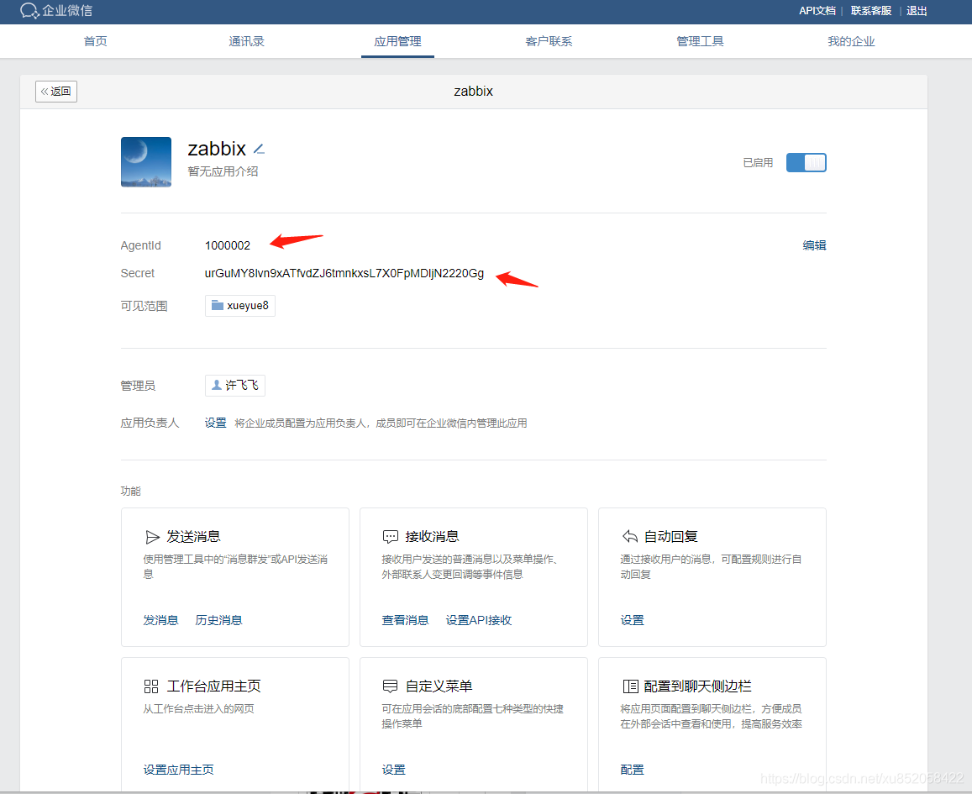Click the 工作台应用主页 card title
The height and width of the screenshot is (794, 972).
pyautogui.click(x=214, y=686)
